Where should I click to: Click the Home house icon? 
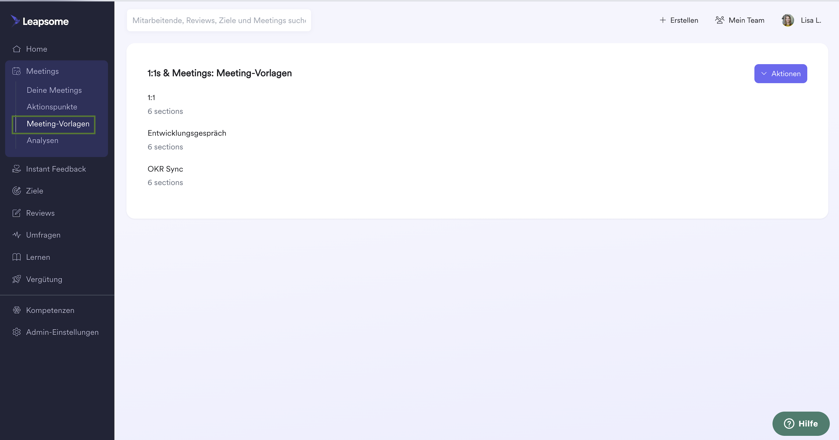(17, 49)
